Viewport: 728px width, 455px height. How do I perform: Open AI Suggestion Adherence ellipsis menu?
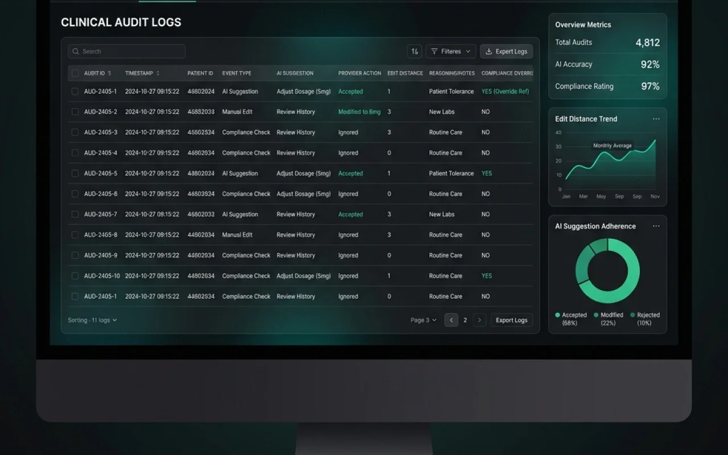(656, 226)
